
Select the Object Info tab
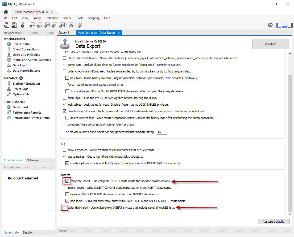(x=11, y=232)
